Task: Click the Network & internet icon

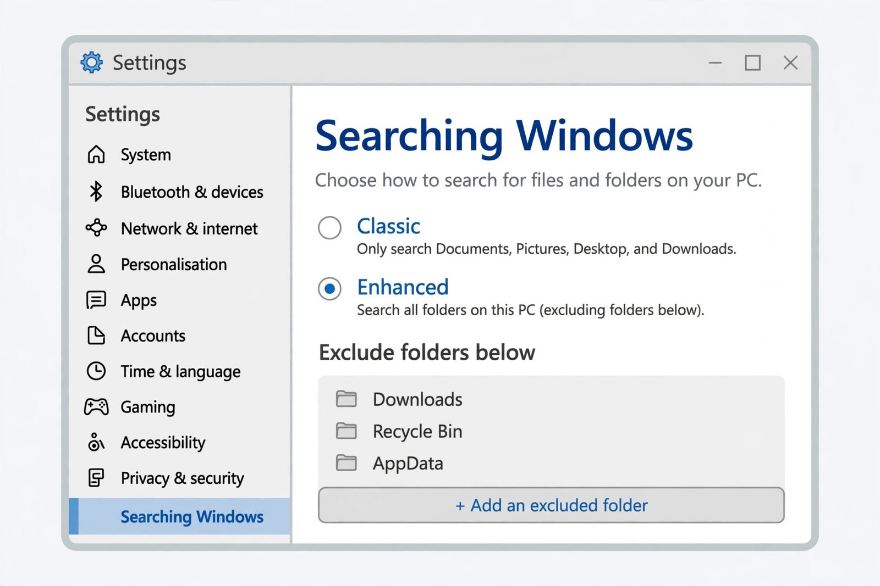Action: tap(96, 227)
